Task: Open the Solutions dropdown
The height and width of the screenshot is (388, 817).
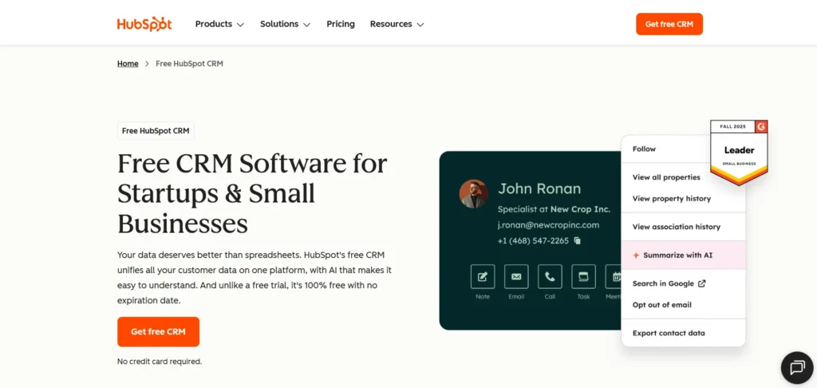Action: [285, 24]
